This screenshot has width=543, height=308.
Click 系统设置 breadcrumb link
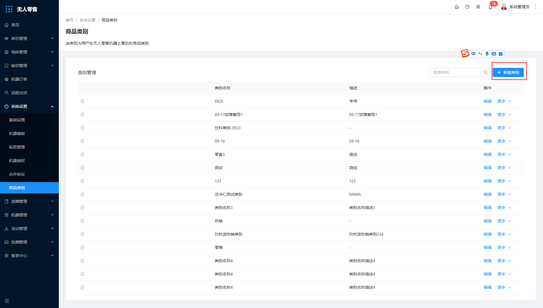[x=87, y=20]
